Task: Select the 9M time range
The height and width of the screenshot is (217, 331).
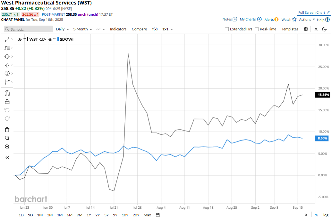Action: click(x=80, y=215)
